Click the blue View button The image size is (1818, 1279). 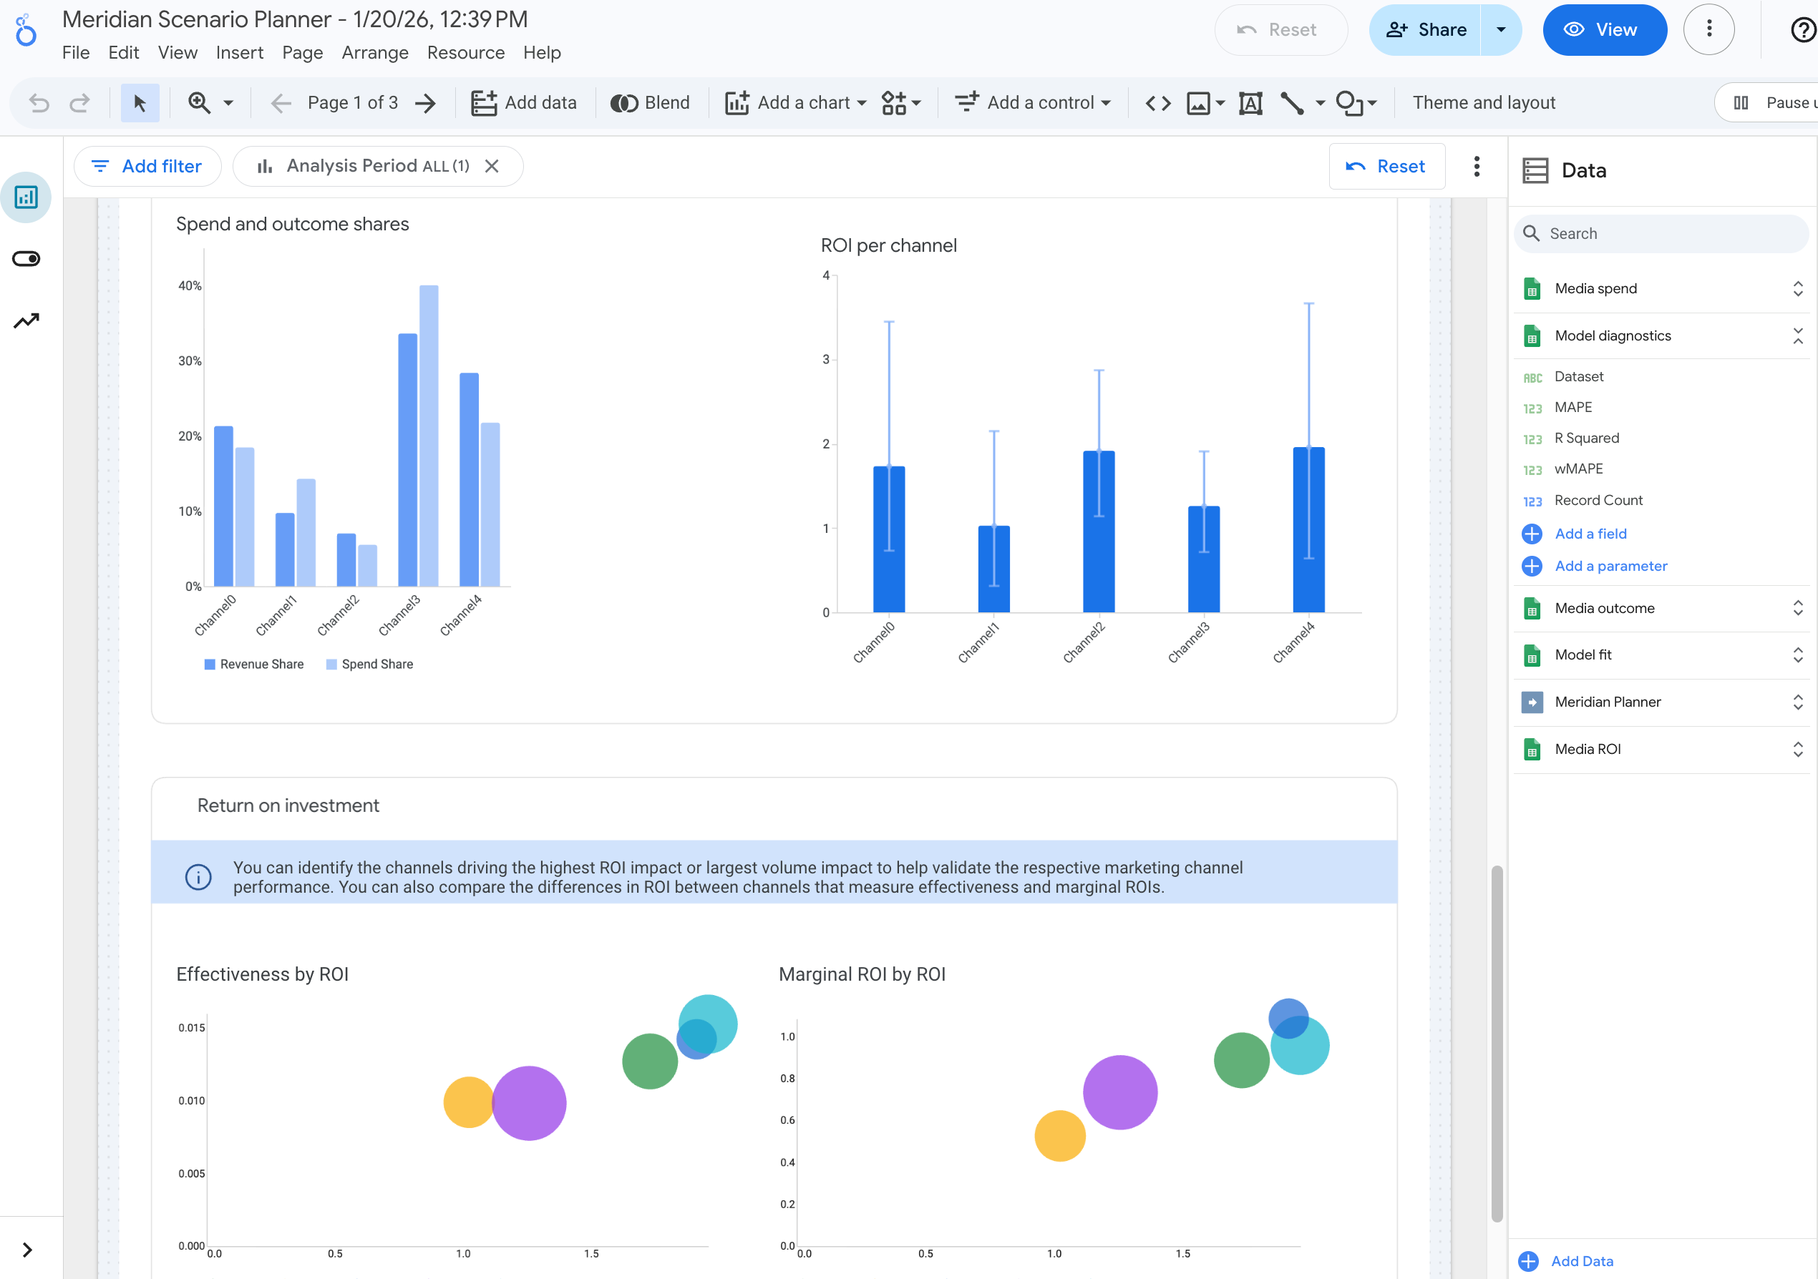click(1603, 30)
